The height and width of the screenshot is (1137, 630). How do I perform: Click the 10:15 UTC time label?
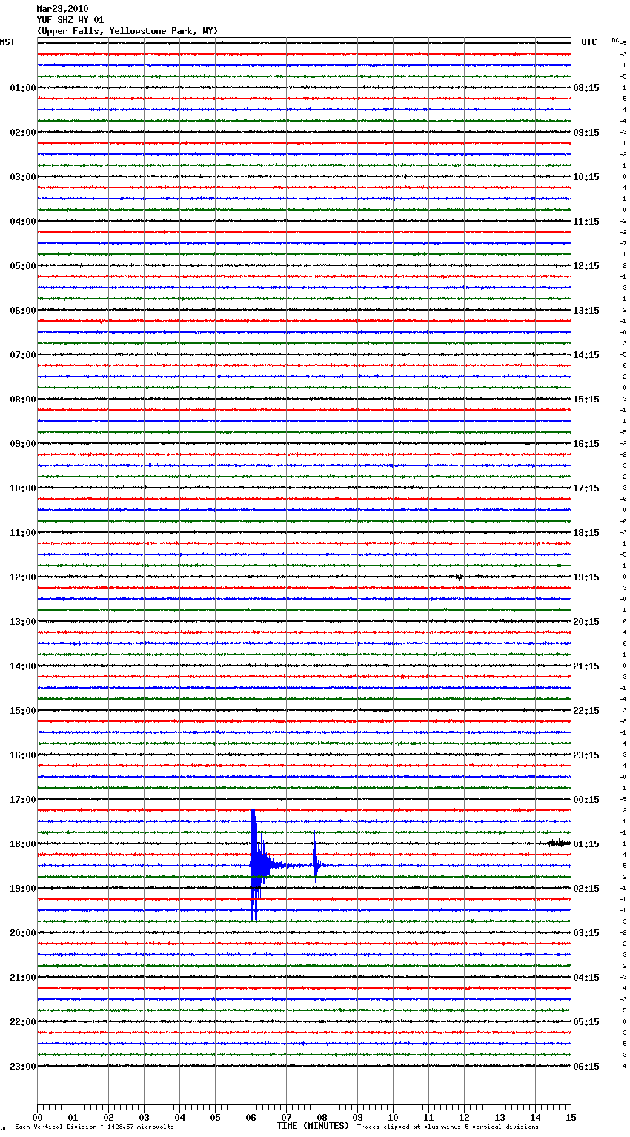tap(586, 177)
